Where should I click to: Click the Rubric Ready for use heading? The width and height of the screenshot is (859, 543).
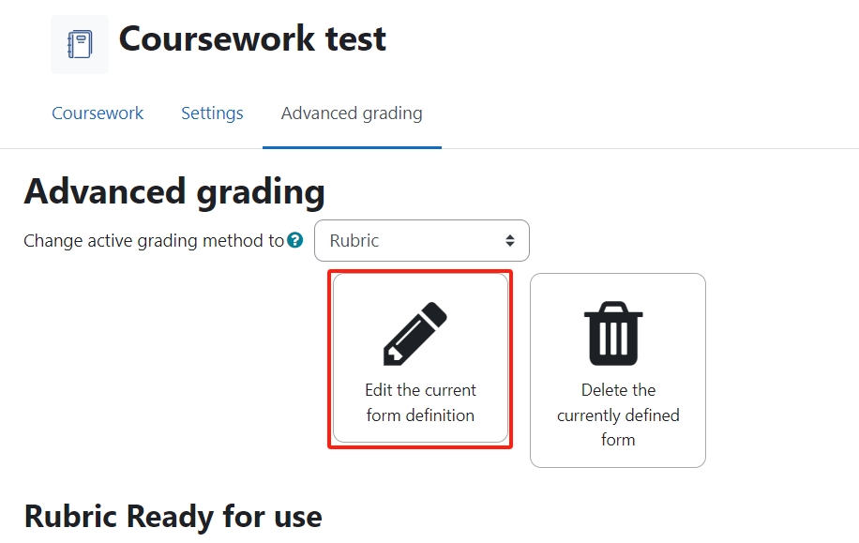(174, 516)
